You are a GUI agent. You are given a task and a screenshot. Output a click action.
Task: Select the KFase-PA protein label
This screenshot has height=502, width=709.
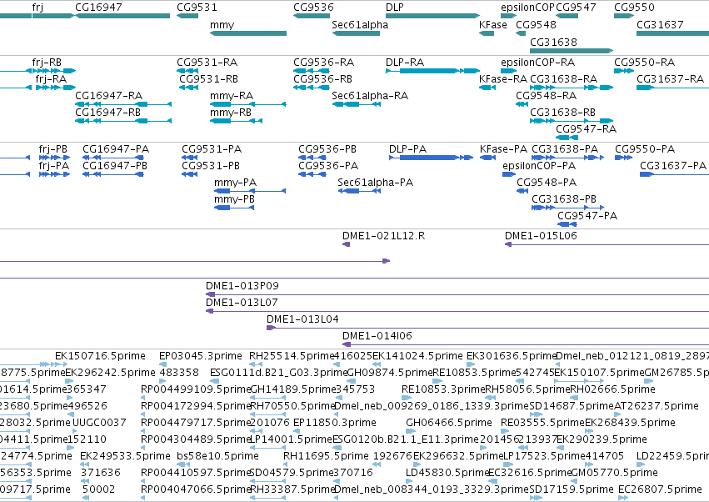click(x=504, y=149)
